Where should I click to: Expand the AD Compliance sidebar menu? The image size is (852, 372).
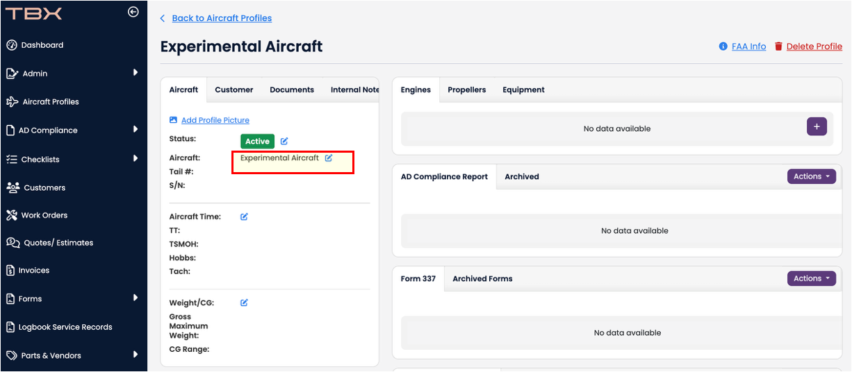(136, 129)
